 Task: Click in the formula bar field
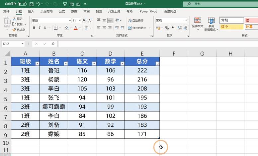pos(158,44)
